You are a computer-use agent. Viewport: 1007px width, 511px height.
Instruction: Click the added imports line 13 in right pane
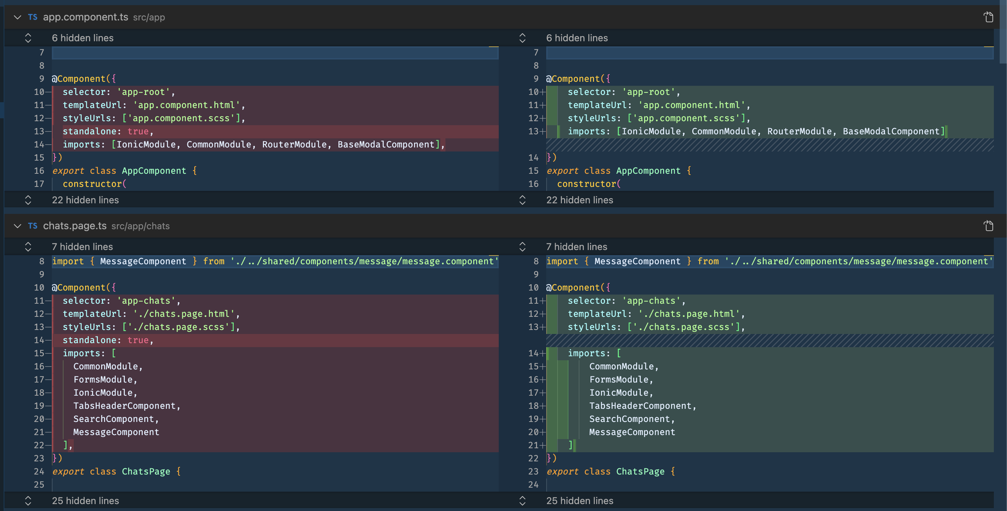755,131
